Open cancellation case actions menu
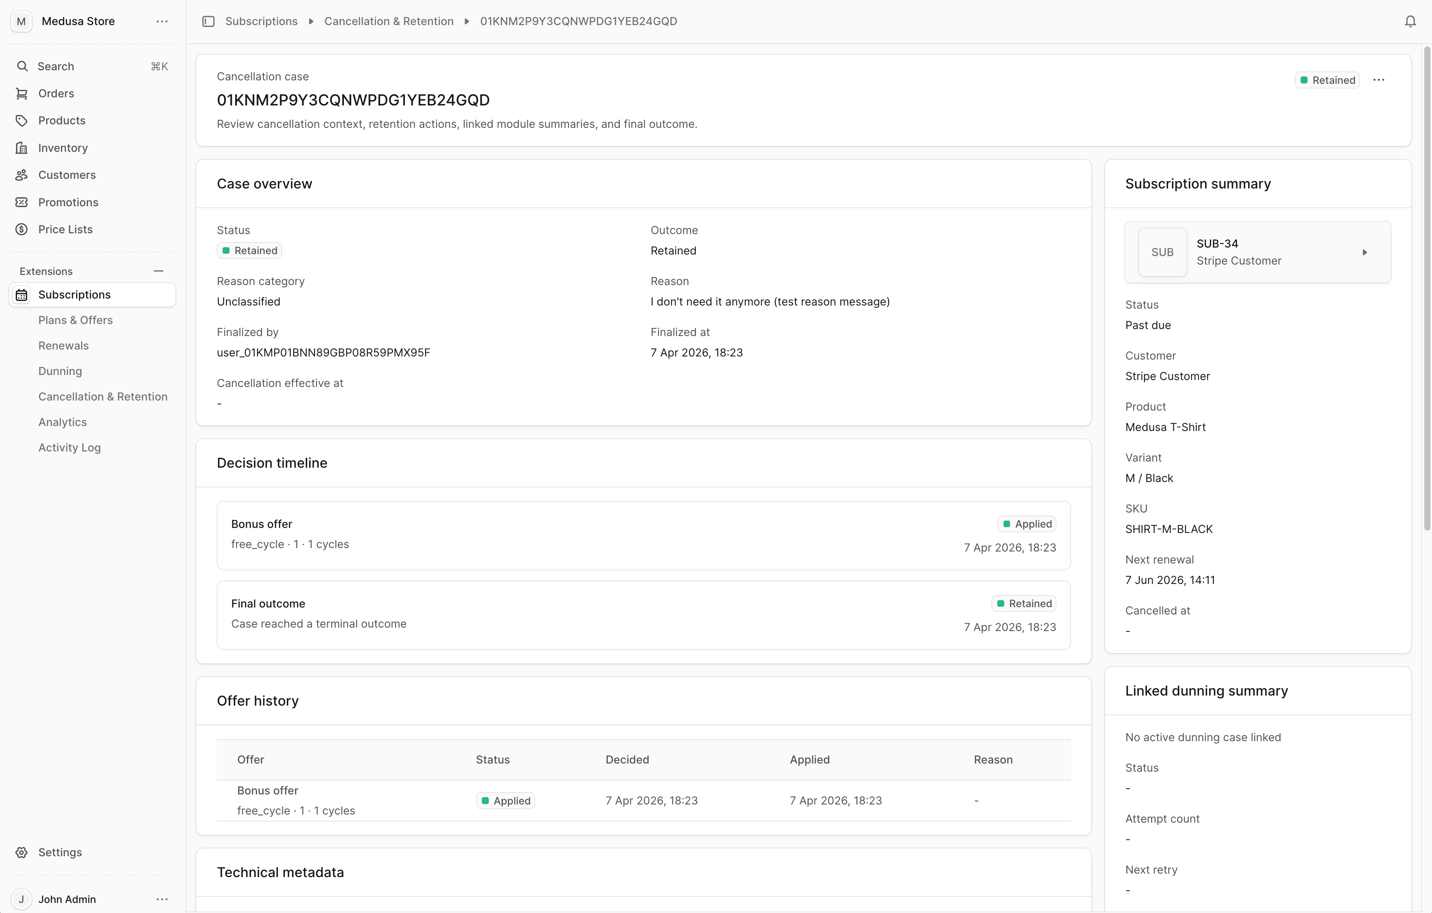This screenshot has height=913, width=1432. (x=1378, y=80)
